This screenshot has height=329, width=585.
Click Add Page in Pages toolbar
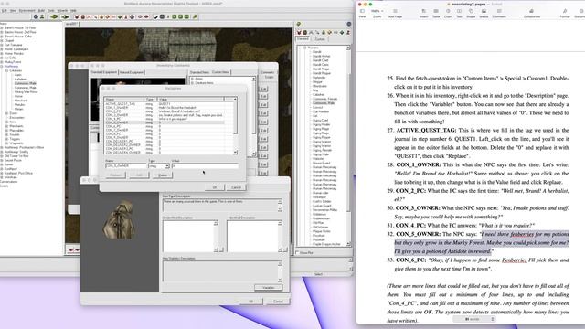(395, 13)
